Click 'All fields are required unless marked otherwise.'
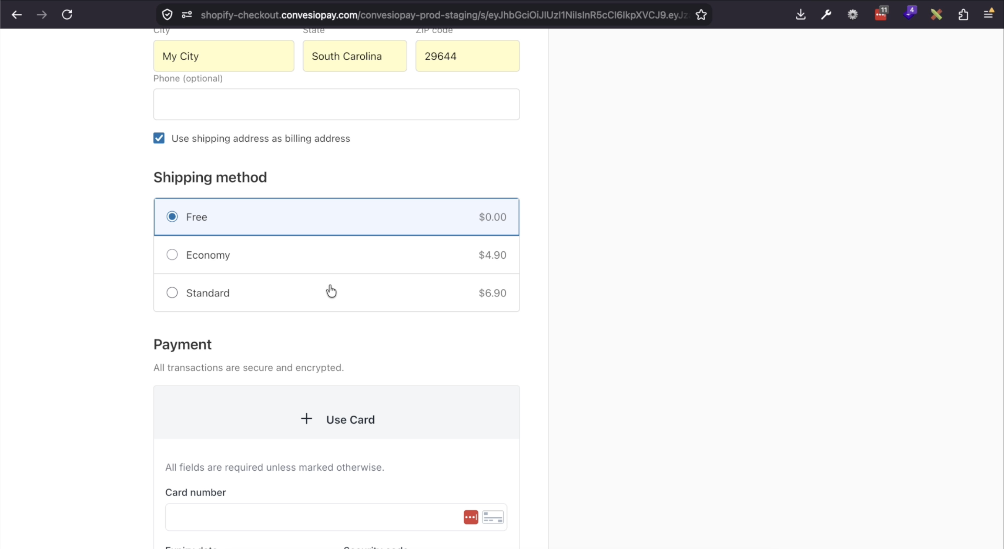Image resolution: width=1004 pixels, height=549 pixels. [x=275, y=467]
